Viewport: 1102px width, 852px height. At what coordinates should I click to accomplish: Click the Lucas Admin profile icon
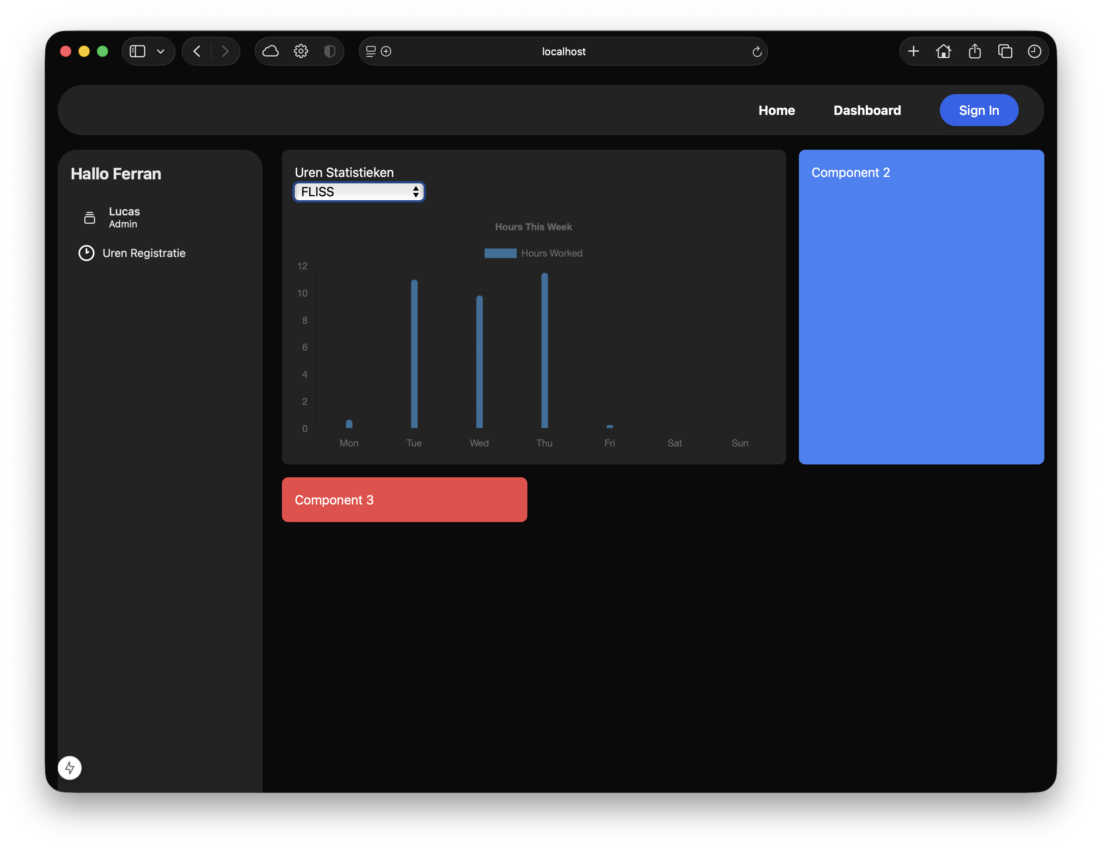point(89,217)
